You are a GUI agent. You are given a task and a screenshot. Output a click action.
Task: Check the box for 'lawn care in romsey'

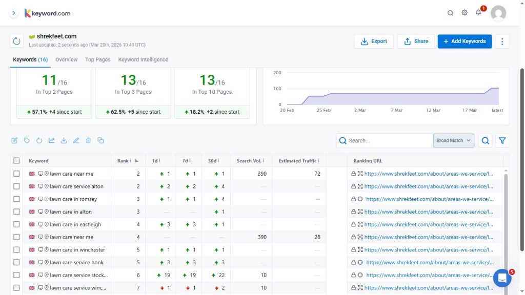click(16, 199)
